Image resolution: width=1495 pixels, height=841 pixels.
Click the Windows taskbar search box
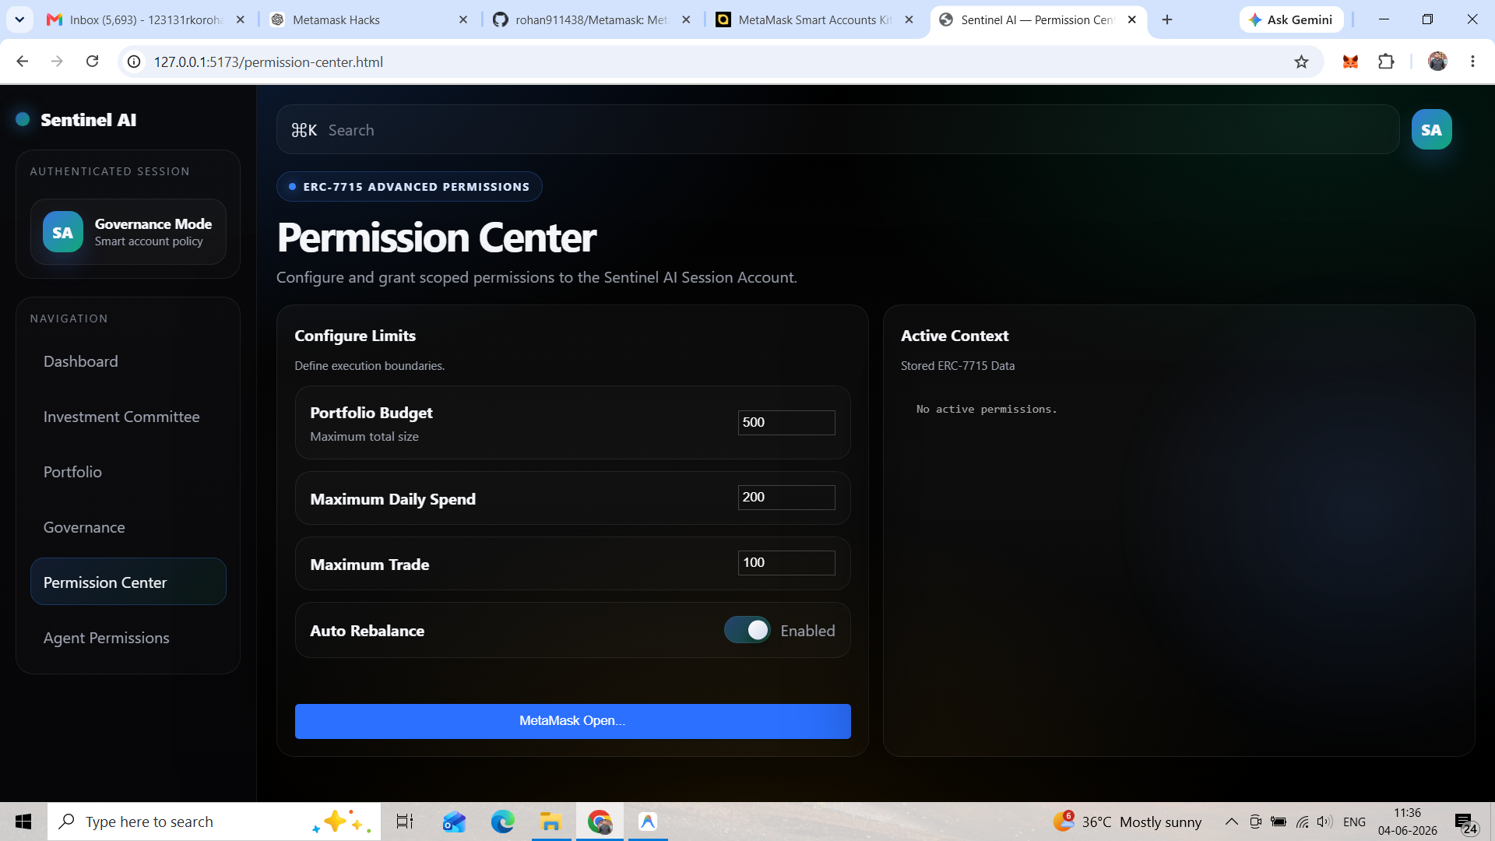214,822
